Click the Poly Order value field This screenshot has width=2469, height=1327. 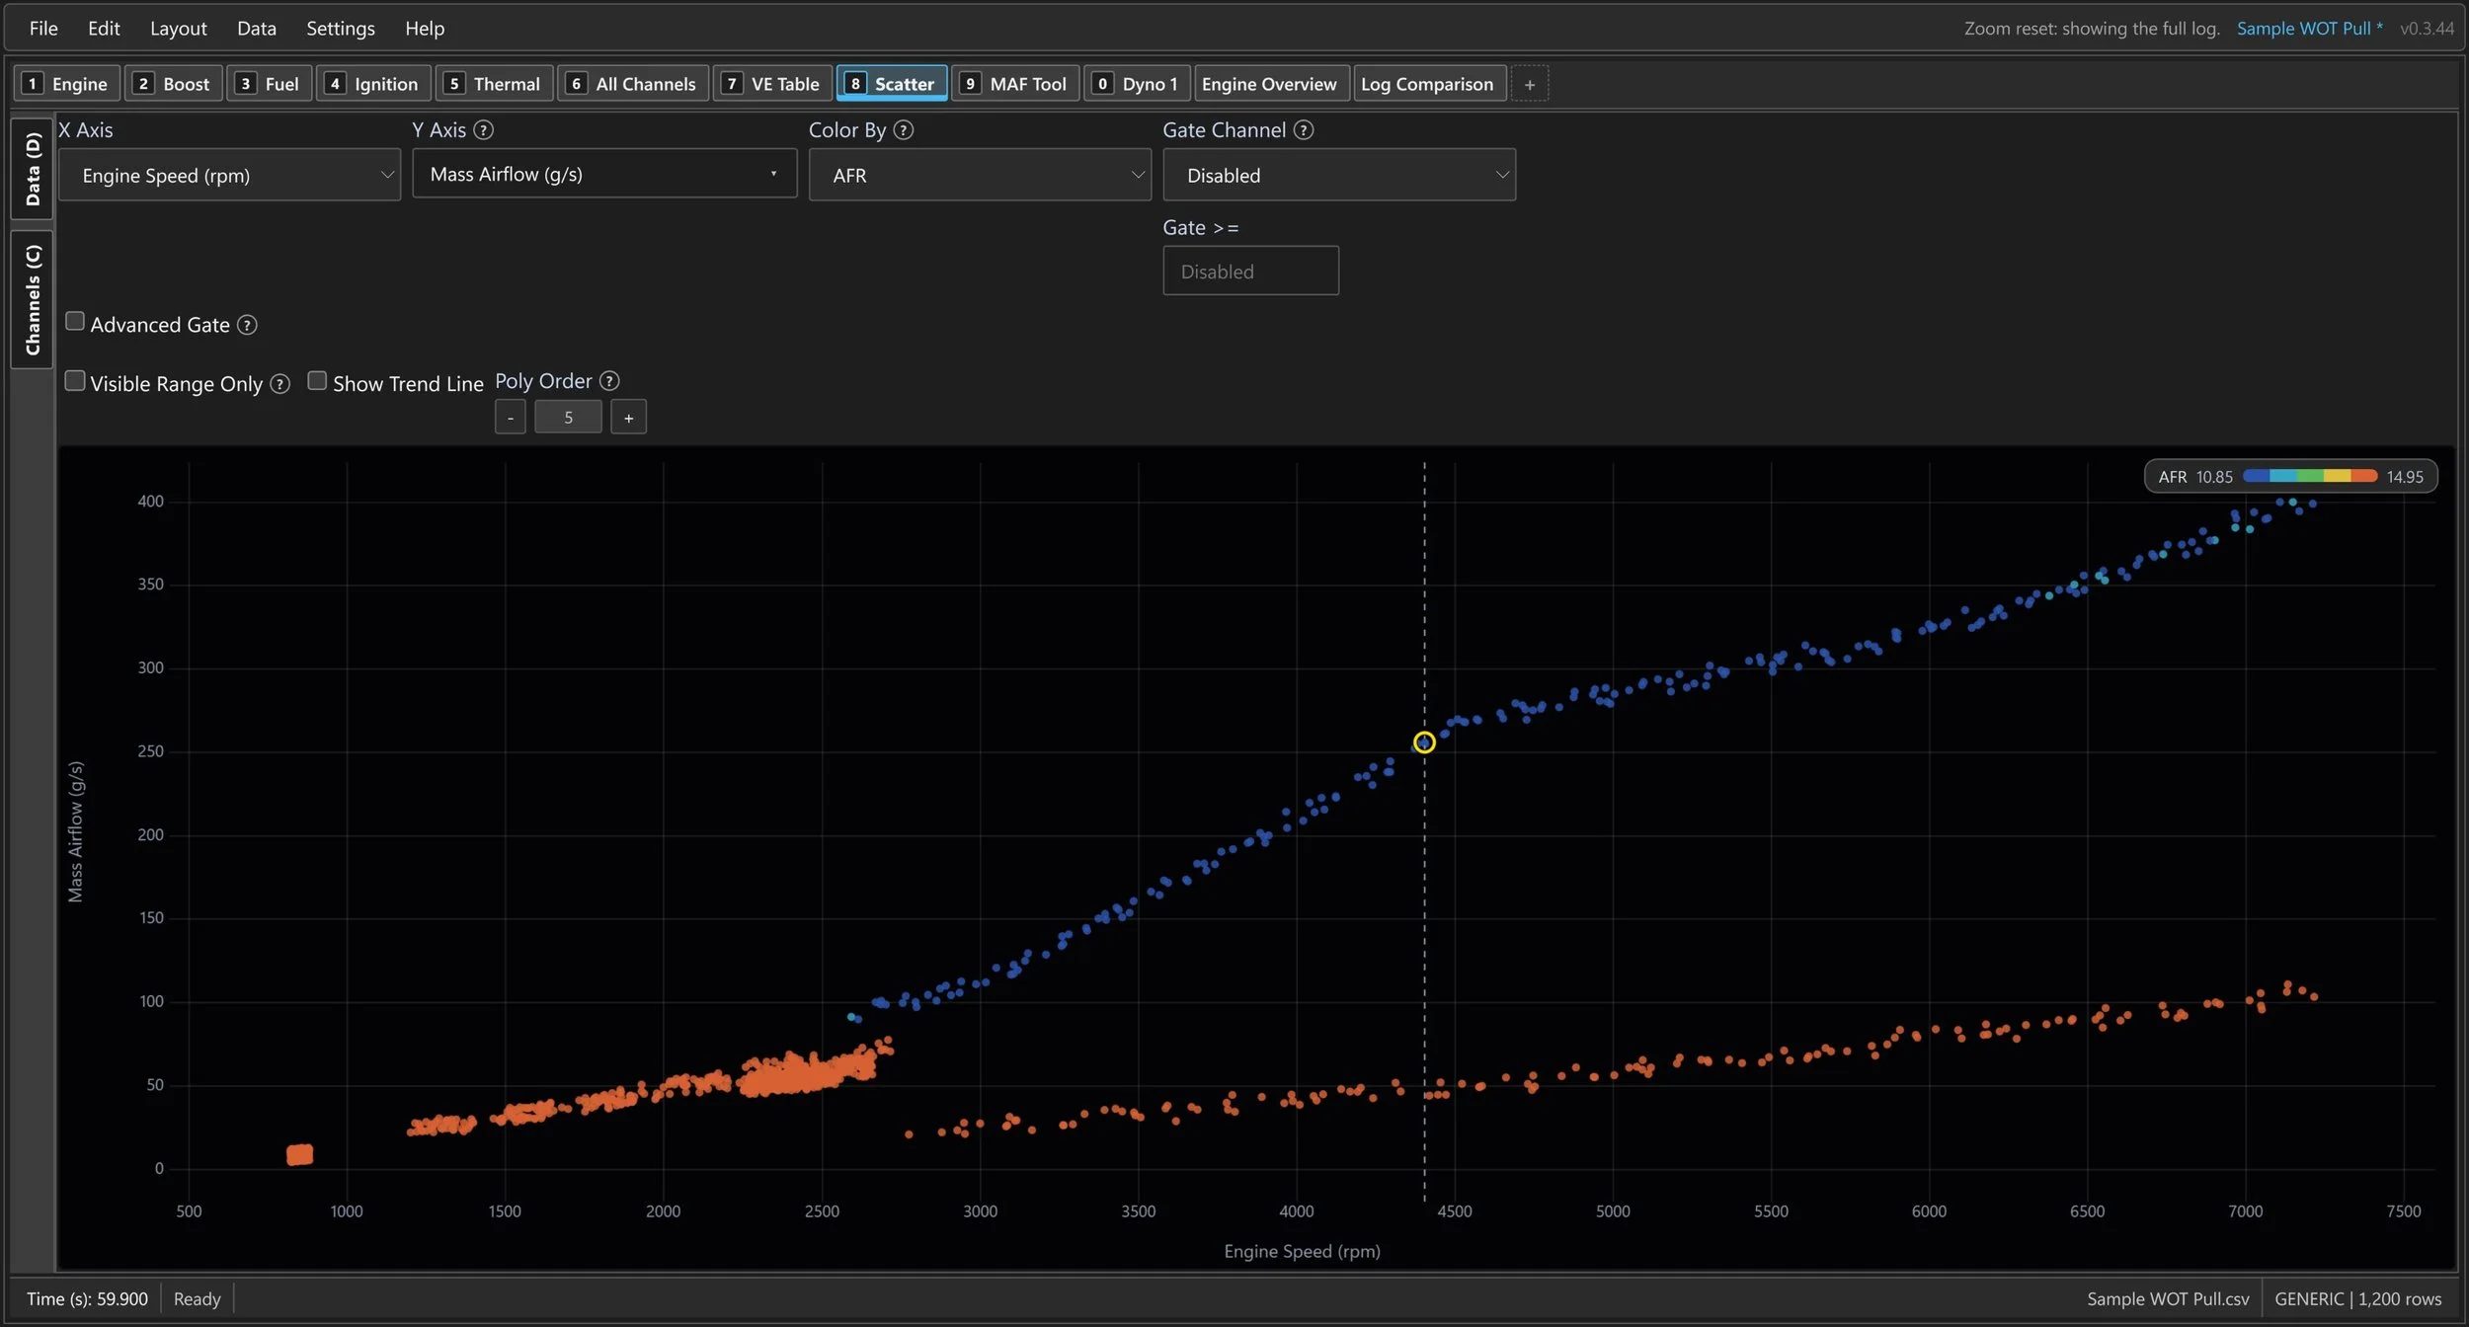[568, 418]
